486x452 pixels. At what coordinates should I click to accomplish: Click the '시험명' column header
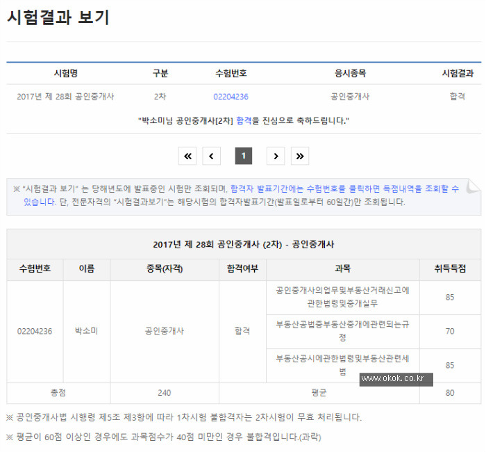66,73
